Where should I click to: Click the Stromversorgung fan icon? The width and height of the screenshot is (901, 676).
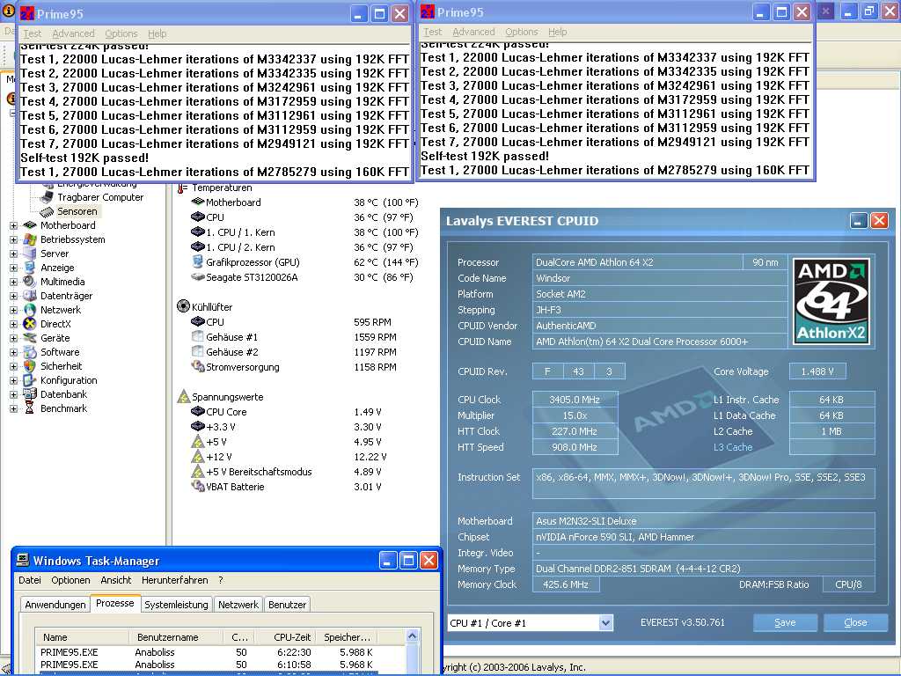click(198, 367)
